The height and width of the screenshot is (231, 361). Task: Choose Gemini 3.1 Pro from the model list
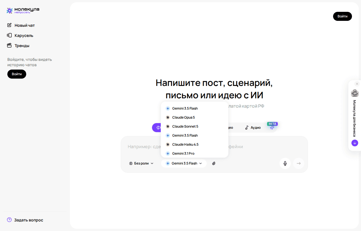click(x=195, y=154)
